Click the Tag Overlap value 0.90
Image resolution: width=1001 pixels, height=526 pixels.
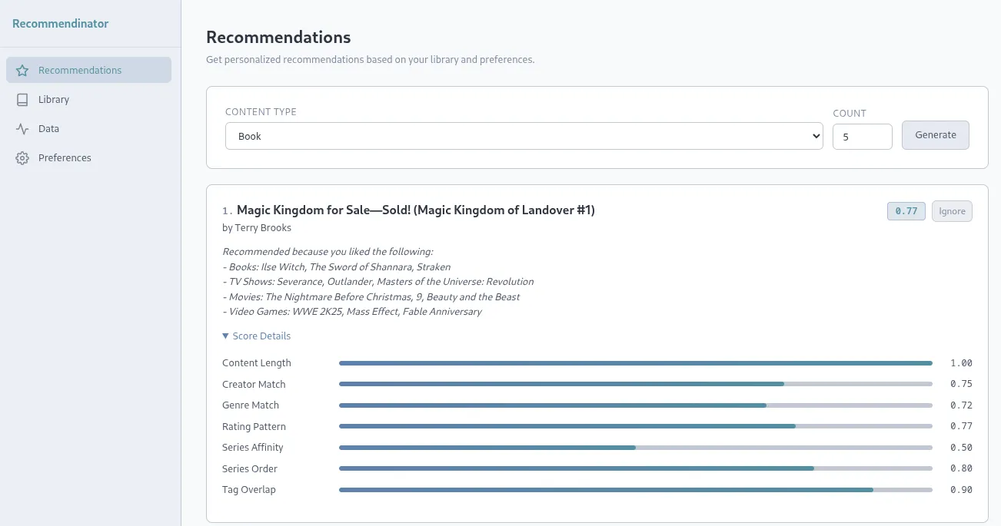click(961, 490)
